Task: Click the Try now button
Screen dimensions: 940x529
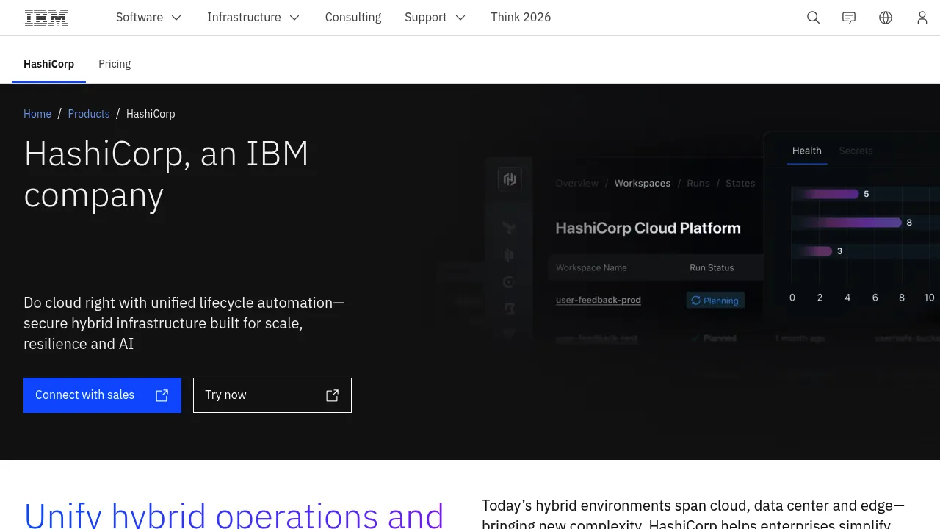Action: coord(272,395)
